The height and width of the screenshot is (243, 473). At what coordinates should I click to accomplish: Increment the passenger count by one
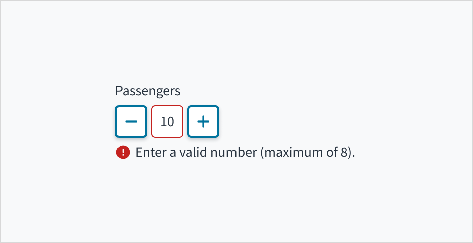point(203,122)
